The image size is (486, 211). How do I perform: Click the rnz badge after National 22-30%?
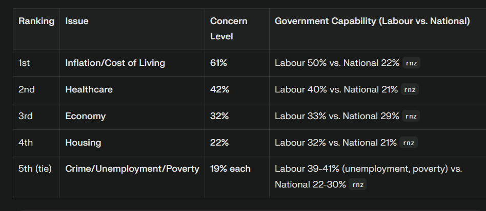point(358,185)
